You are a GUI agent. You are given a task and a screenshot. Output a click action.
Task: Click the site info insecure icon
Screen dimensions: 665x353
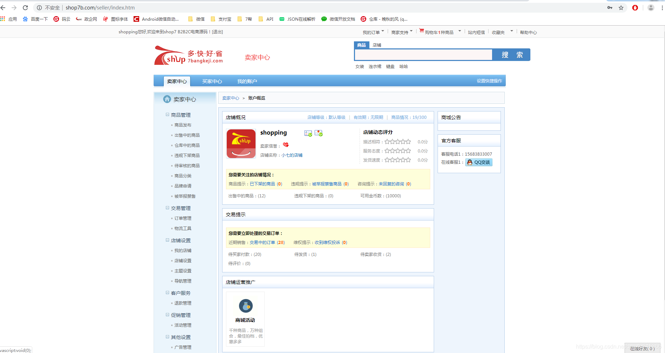click(x=39, y=8)
